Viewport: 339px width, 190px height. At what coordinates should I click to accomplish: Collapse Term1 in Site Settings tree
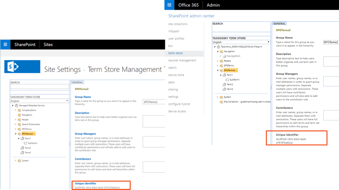[x=18, y=138]
